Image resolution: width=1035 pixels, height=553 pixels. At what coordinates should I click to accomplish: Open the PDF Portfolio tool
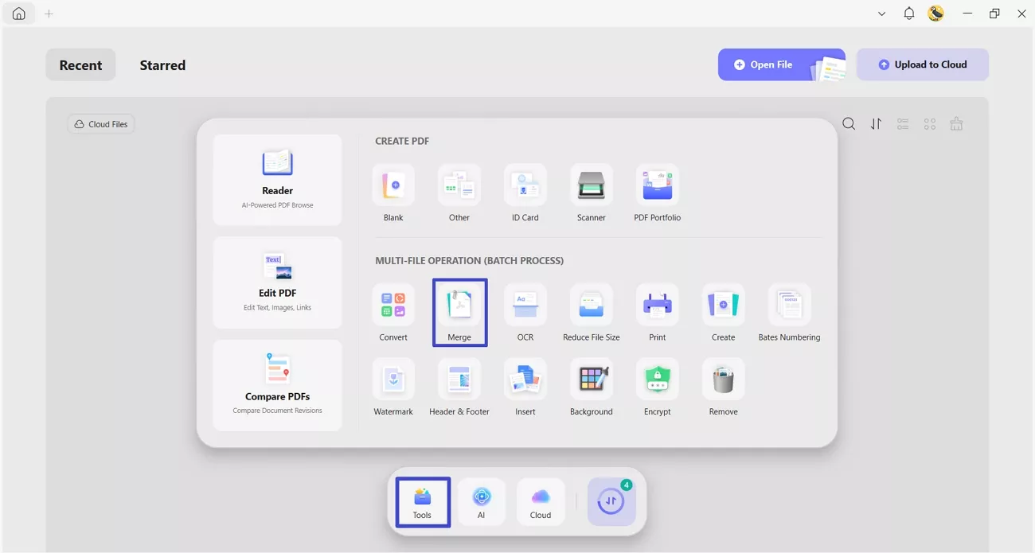pyautogui.click(x=658, y=193)
